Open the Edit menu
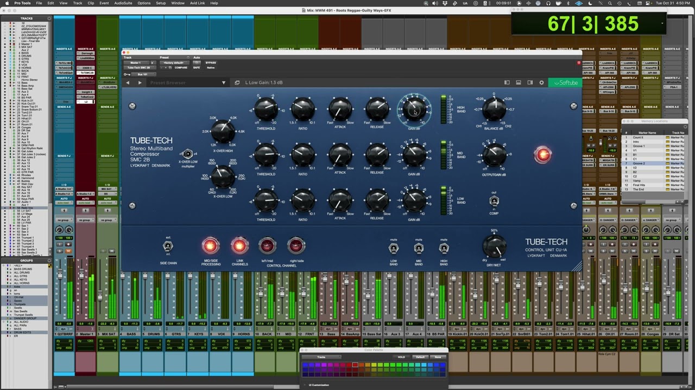This screenshot has width=695, height=390. point(50,3)
